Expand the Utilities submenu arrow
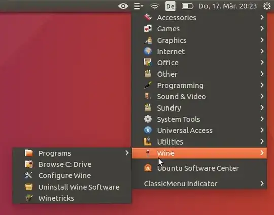Viewport: 274px width, 215px height. [x=262, y=141]
